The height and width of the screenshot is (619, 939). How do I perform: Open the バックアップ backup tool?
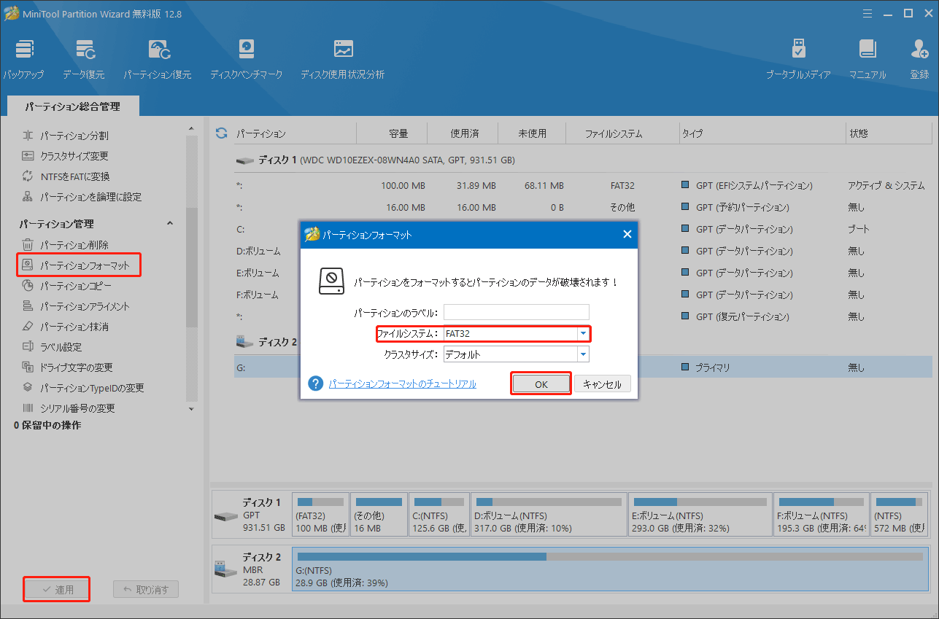pyautogui.click(x=23, y=59)
